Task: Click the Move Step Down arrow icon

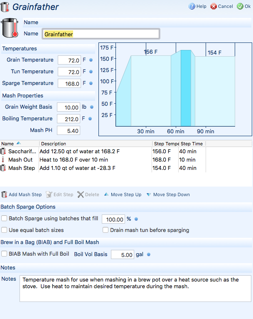Action: [x=149, y=195]
